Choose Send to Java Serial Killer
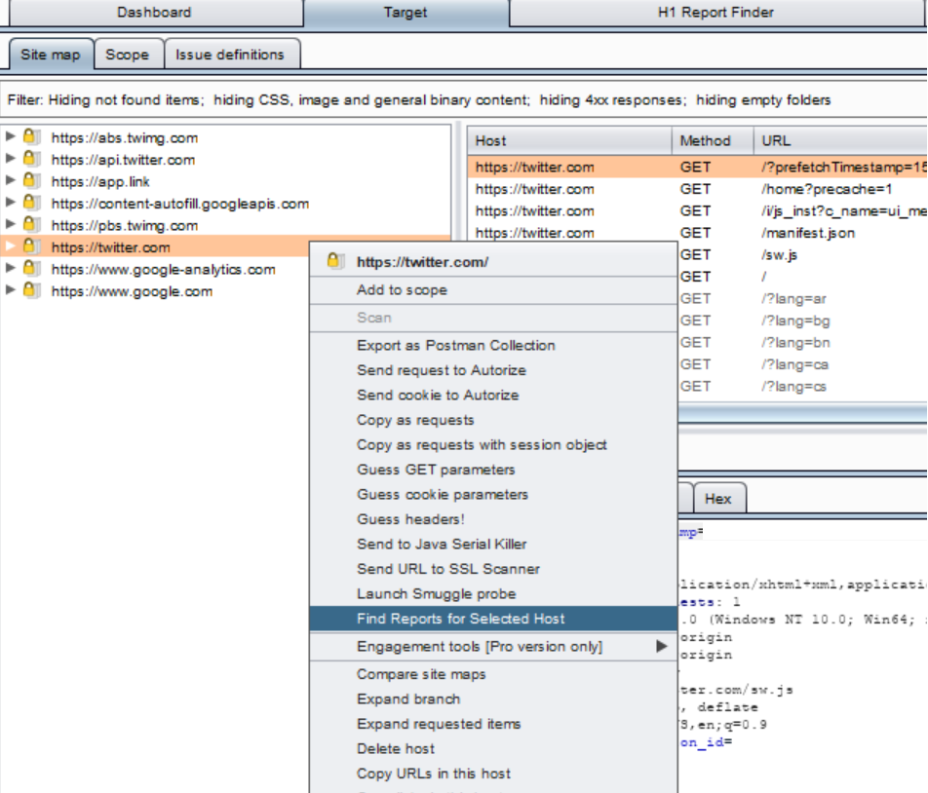Screen dimensions: 928x793 [493, 544]
